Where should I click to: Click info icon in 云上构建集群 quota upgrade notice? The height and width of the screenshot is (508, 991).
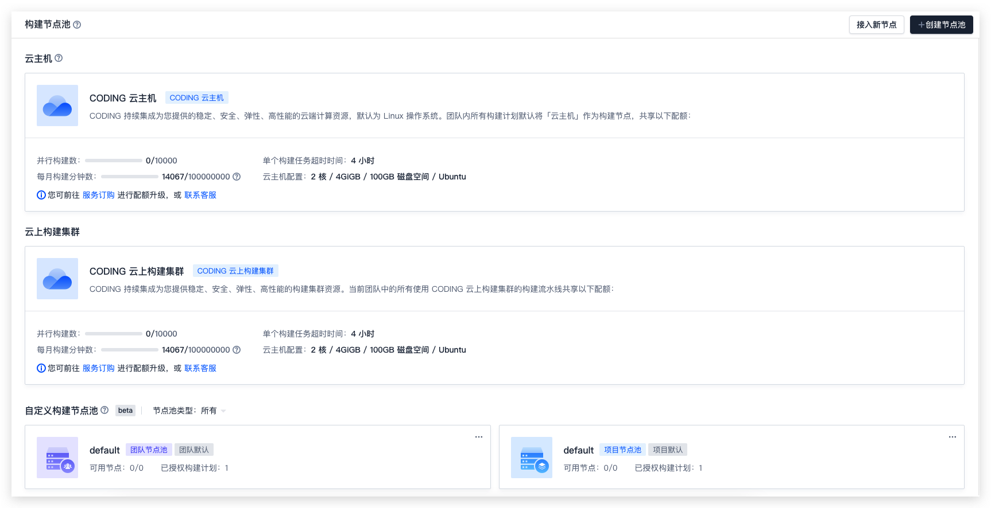click(41, 368)
